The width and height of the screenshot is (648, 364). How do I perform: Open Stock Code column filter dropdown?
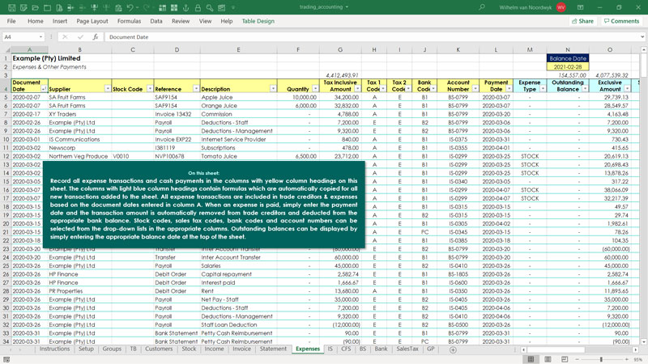tap(150, 89)
